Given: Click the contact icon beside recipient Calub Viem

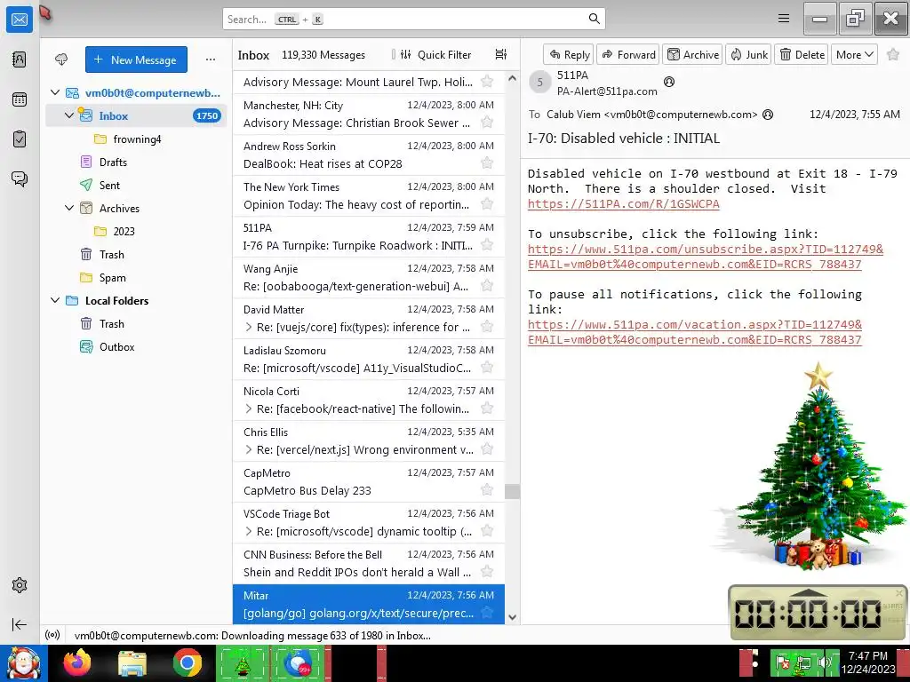Looking at the screenshot, I should (x=768, y=115).
